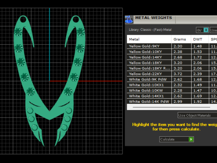Click the Metal column header

click(x=149, y=39)
